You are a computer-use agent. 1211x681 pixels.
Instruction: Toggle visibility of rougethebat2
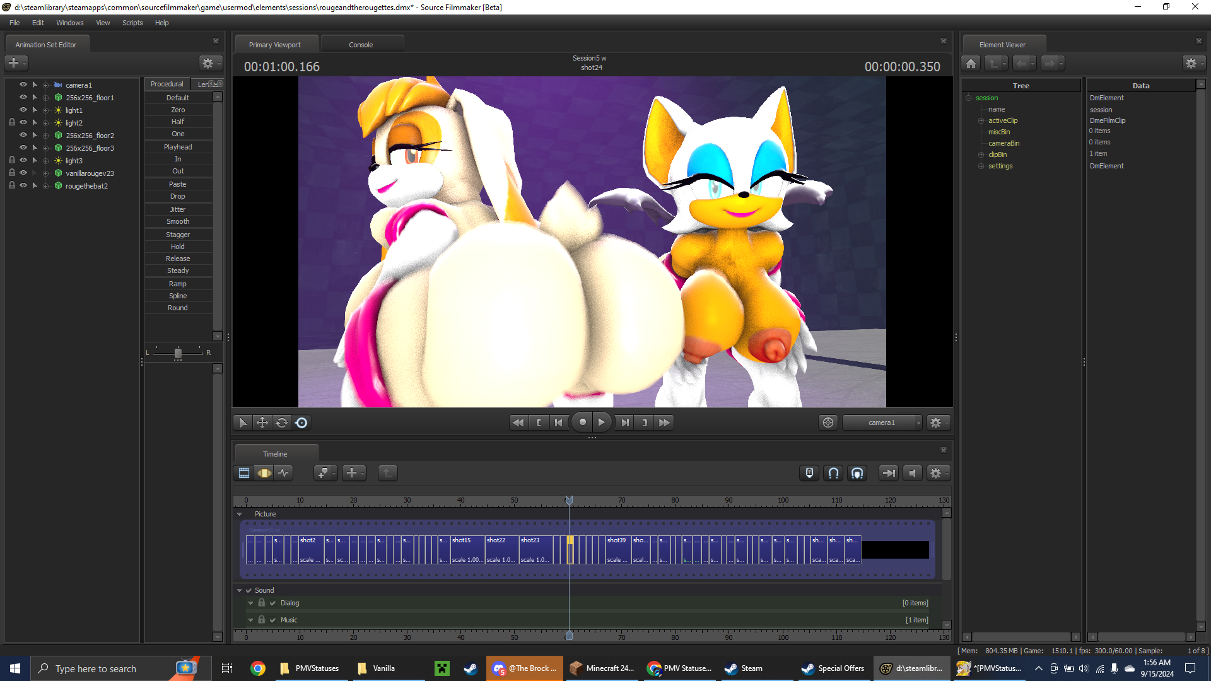[23, 185]
